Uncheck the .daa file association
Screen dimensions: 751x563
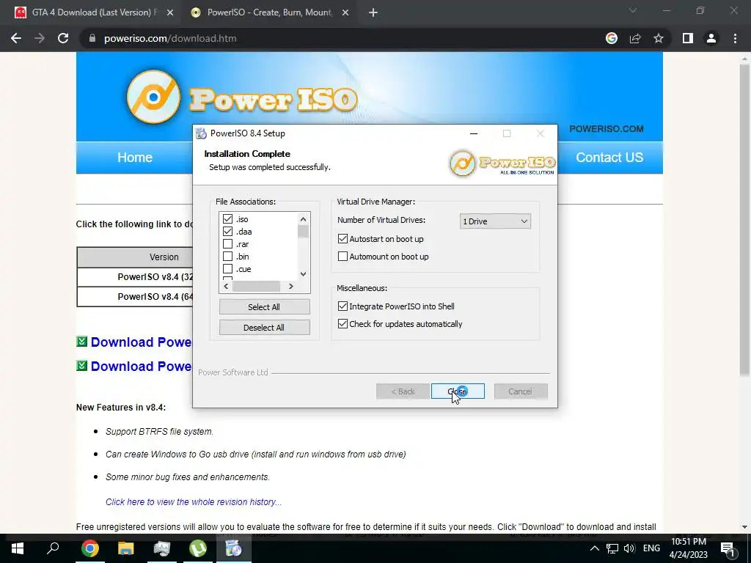227,231
